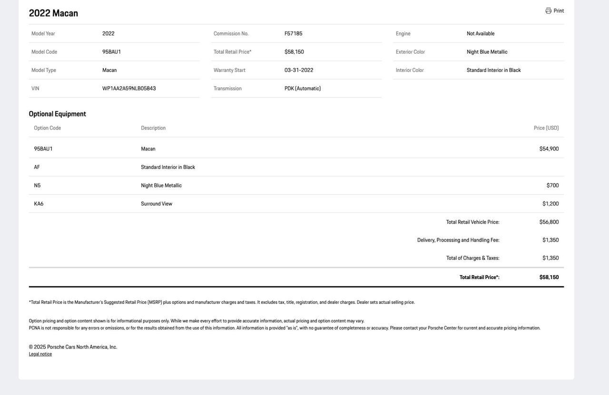
Task: Click the Delivery, Processing and Handling Fee label
Action: (458, 240)
